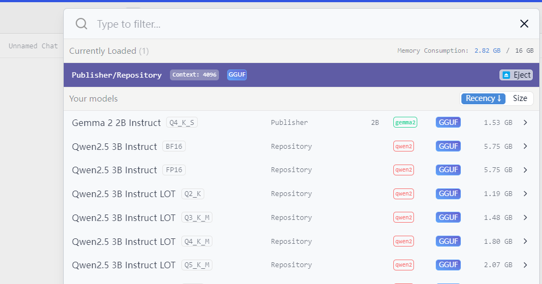Expand Qwen2.5 3B Instruct LOT Q5_K_M chevron

point(525,264)
